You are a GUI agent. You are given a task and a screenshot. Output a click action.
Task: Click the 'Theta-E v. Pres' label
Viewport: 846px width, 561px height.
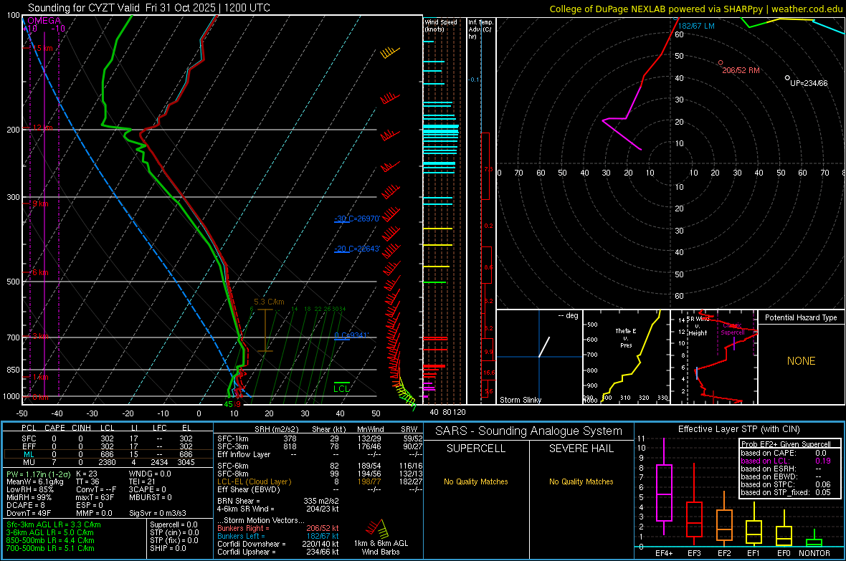coord(626,337)
